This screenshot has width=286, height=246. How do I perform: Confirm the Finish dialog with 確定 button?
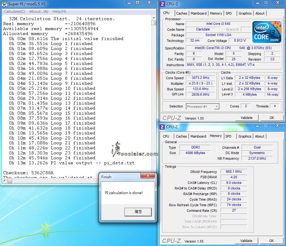coord(138,212)
